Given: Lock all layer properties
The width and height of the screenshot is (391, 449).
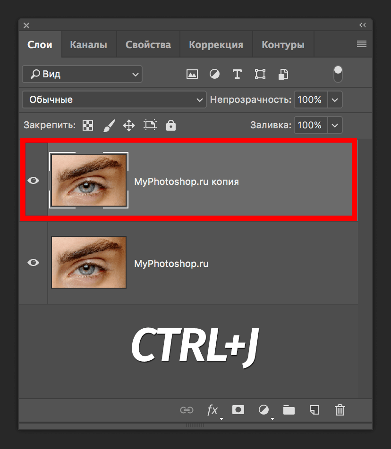Looking at the screenshot, I should tap(170, 125).
